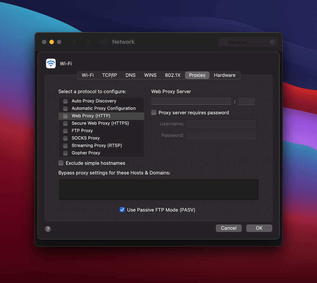
Task: Click the Cancel button
Action: pyautogui.click(x=229, y=228)
